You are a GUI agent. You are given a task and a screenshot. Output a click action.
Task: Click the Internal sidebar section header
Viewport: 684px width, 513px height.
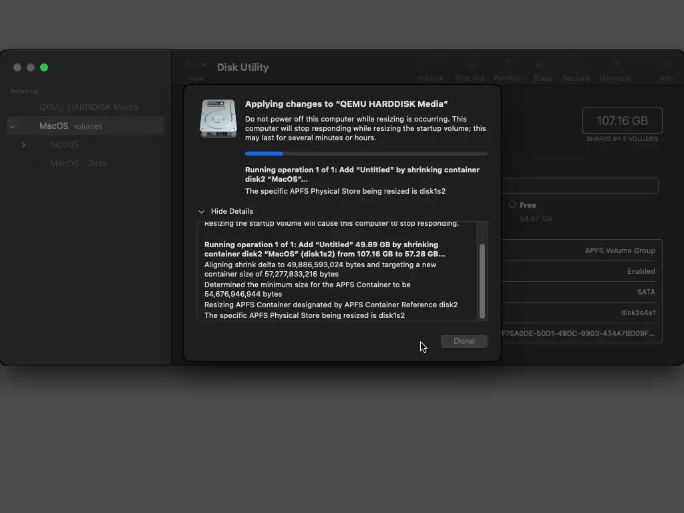point(25,91)
